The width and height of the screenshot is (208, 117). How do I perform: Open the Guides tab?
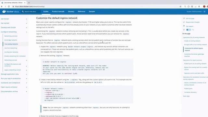point(46,12)
